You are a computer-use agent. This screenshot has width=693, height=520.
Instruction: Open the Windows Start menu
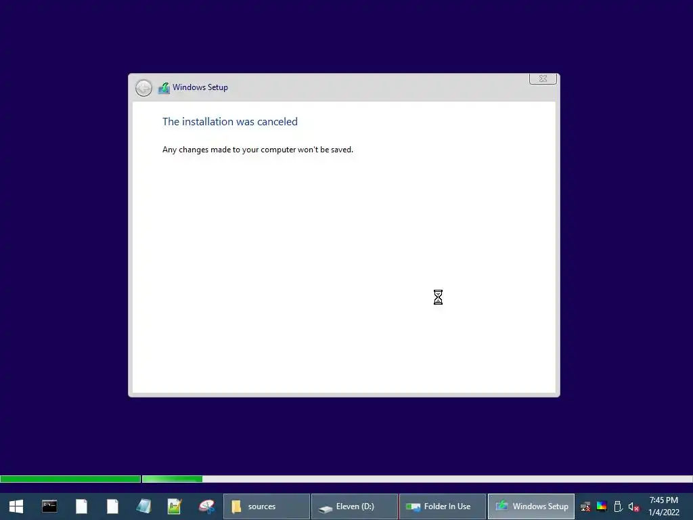16,506
